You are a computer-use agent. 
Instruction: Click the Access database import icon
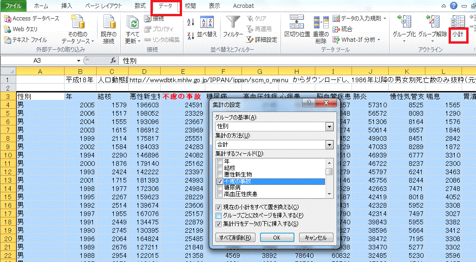pos(7,19)
